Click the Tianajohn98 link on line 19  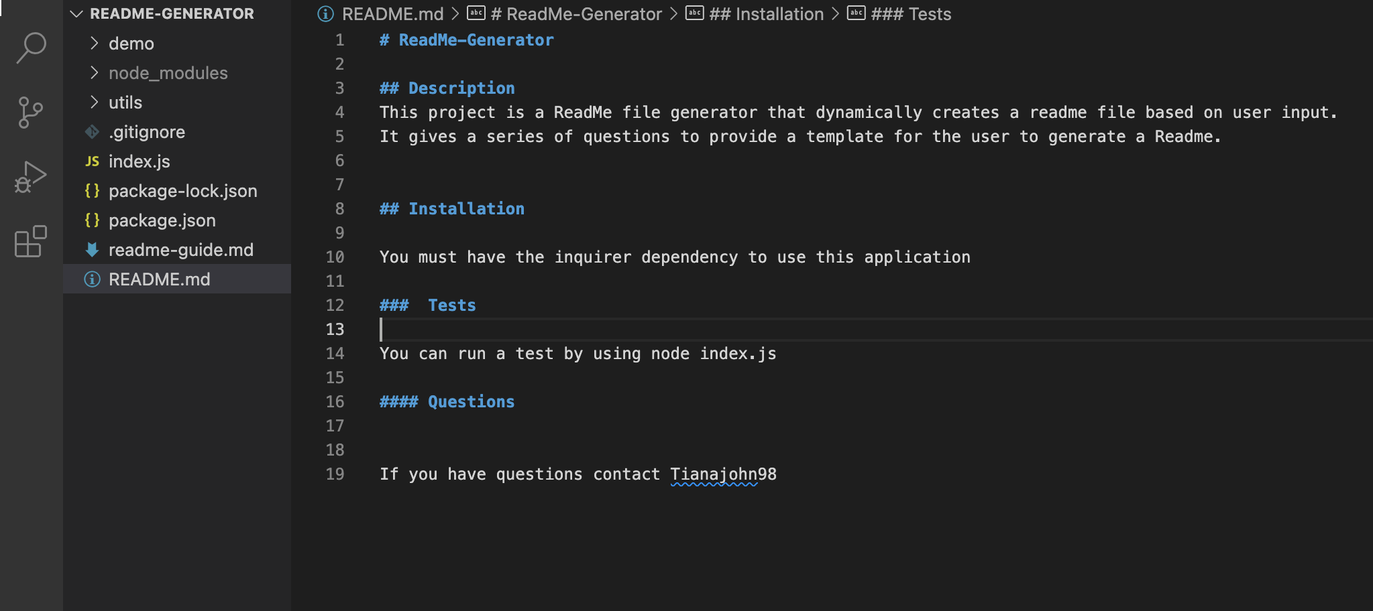pyautogui.click(x=723, y=474)
